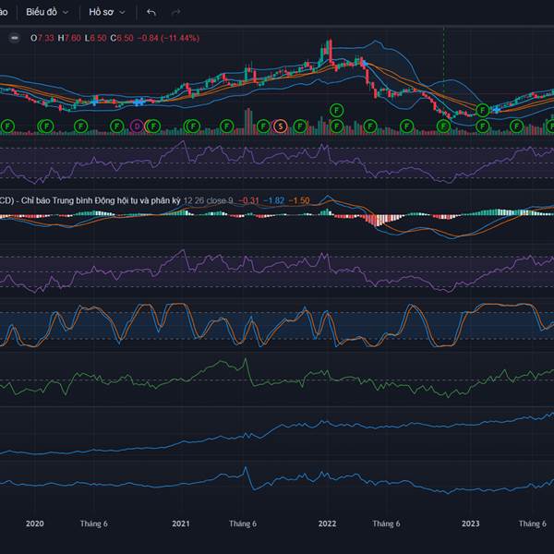Click the blue -1.82 MACD value

click(x=275, y=200)
